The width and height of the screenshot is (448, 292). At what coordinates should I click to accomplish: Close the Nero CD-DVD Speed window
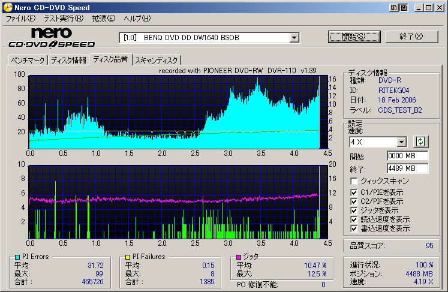click(x=440, y=8)
